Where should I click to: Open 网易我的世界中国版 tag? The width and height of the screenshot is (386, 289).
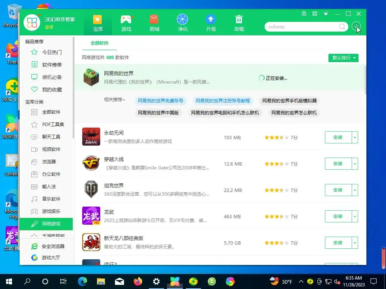coord(158,113)
